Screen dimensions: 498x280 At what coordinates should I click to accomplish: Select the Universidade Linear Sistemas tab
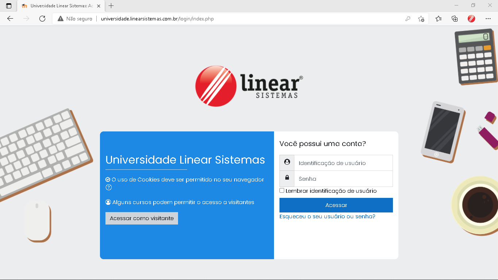(61, 6)
